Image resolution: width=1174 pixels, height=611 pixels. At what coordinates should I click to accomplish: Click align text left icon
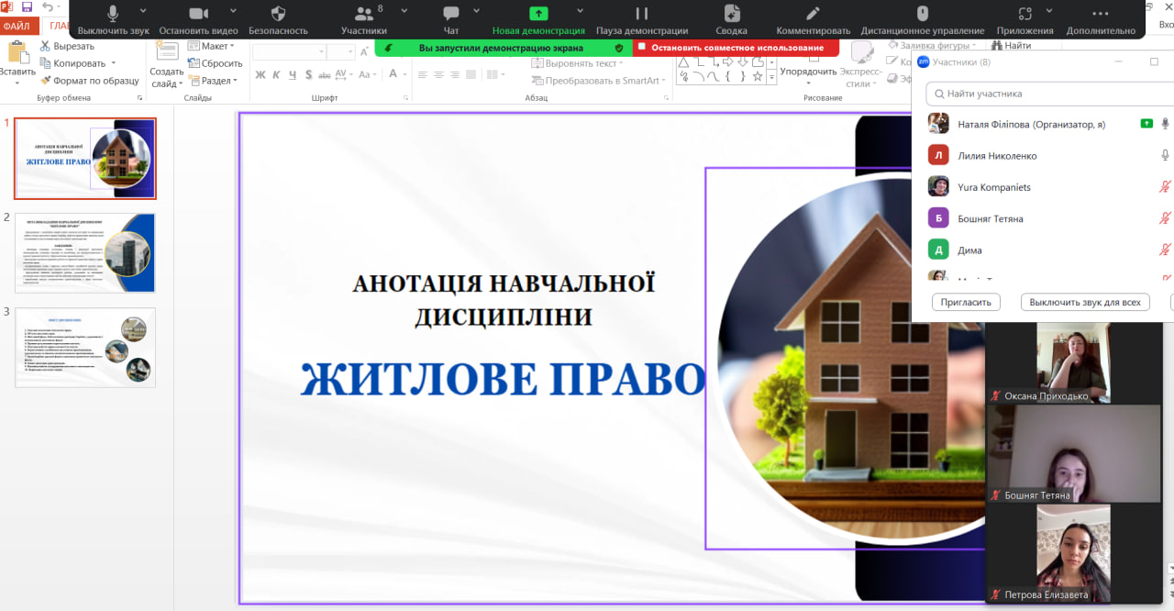[424, 75]
